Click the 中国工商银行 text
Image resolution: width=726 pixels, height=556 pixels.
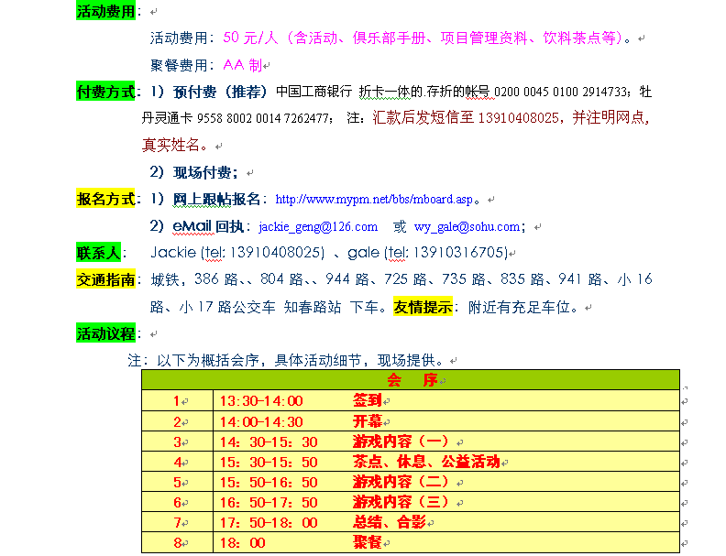click(313, 92)
